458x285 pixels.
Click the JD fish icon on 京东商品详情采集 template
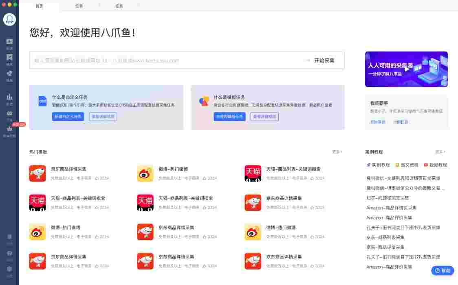(37, 173)
